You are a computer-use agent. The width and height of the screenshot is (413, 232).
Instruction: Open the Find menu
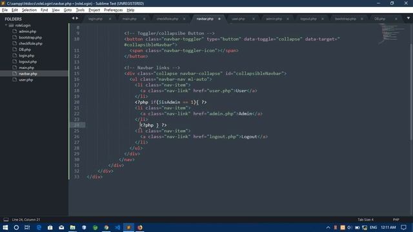click(x=45, y=10)
